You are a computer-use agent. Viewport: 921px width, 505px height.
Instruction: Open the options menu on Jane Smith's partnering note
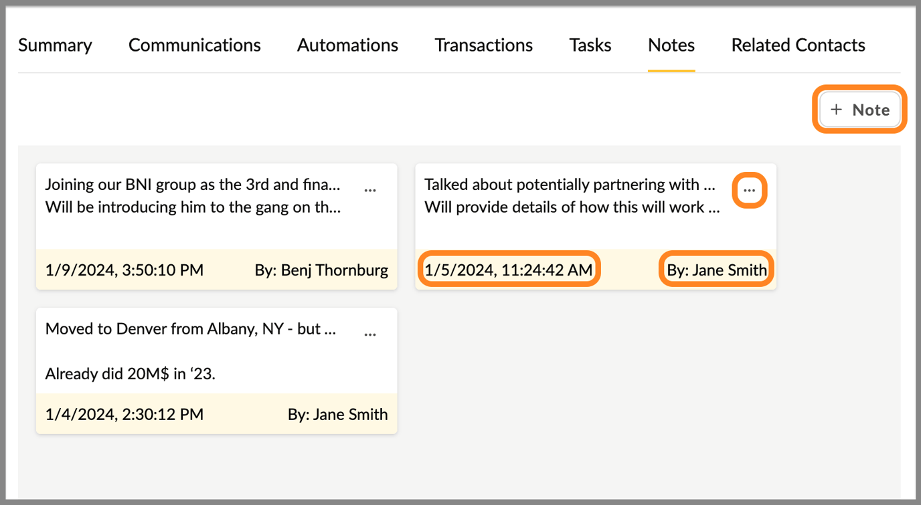[749, 189]
